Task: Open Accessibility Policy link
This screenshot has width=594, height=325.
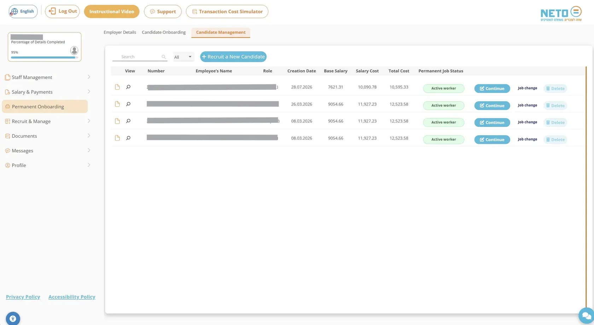Action: (72, 297)
